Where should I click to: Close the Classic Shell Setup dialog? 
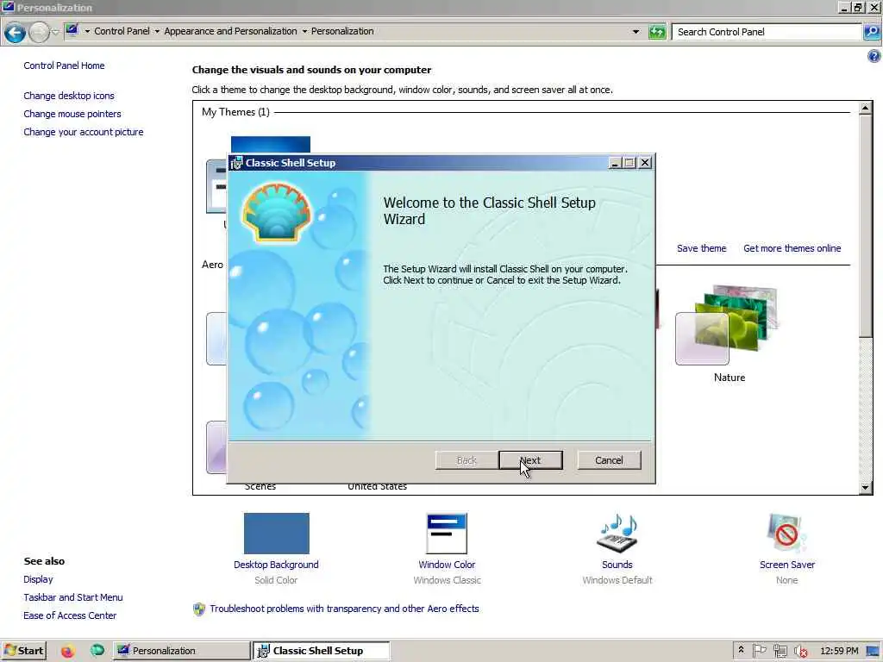click(x=645, y=163)
